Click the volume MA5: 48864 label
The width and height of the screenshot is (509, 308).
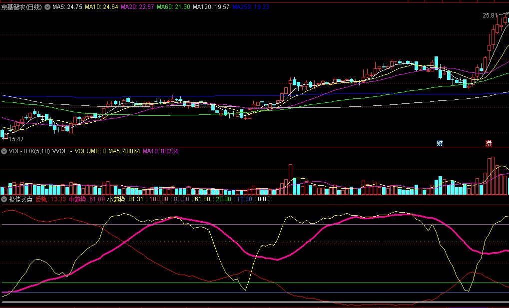pos(124,151)
